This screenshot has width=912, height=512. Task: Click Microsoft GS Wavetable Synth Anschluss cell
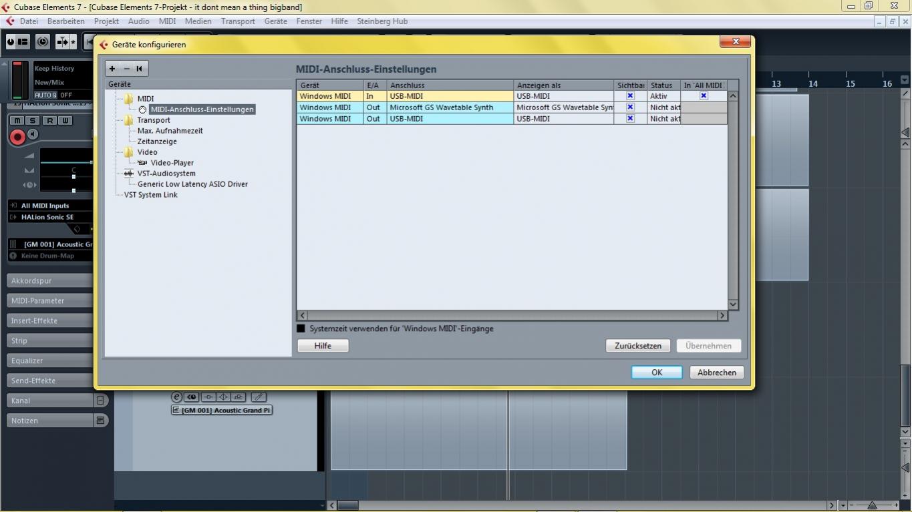point(450,107)
